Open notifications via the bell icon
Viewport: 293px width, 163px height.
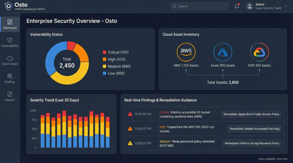(x=236, y=6)
